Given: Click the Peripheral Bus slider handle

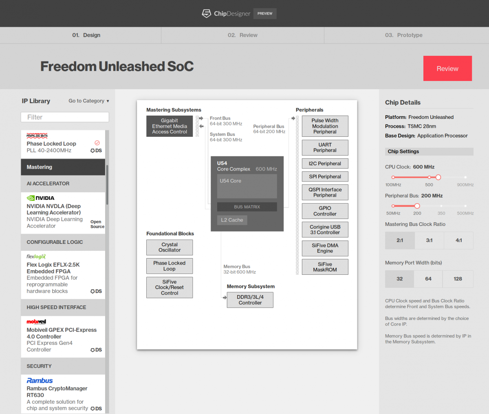Looking at the screenshot, I should pyautogui.click(x=417, y=206).
